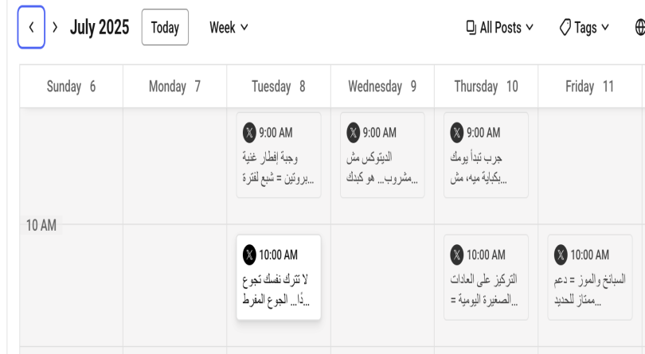
Task: Open Friday 10:00 AM scheduled post card
Action: click(x=590, y=277)
